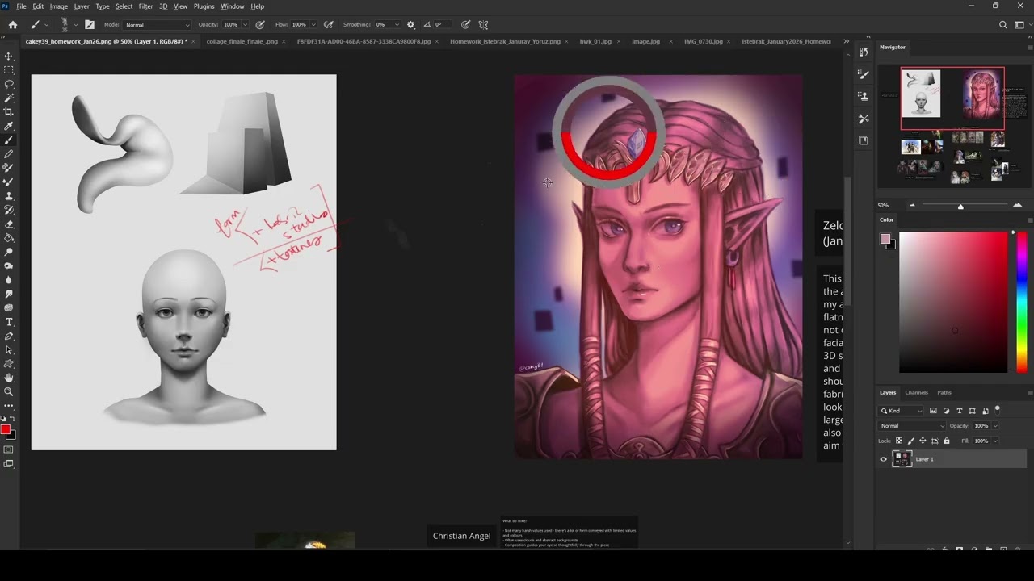This screenshot has height=581, width=1034.
Task: Click the Navigator zoom slider
Action: (960, 205)
